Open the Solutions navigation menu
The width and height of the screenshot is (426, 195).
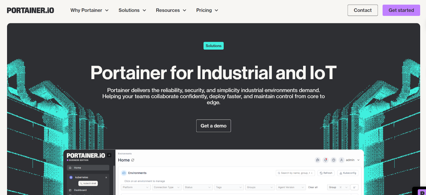[132, 10]
